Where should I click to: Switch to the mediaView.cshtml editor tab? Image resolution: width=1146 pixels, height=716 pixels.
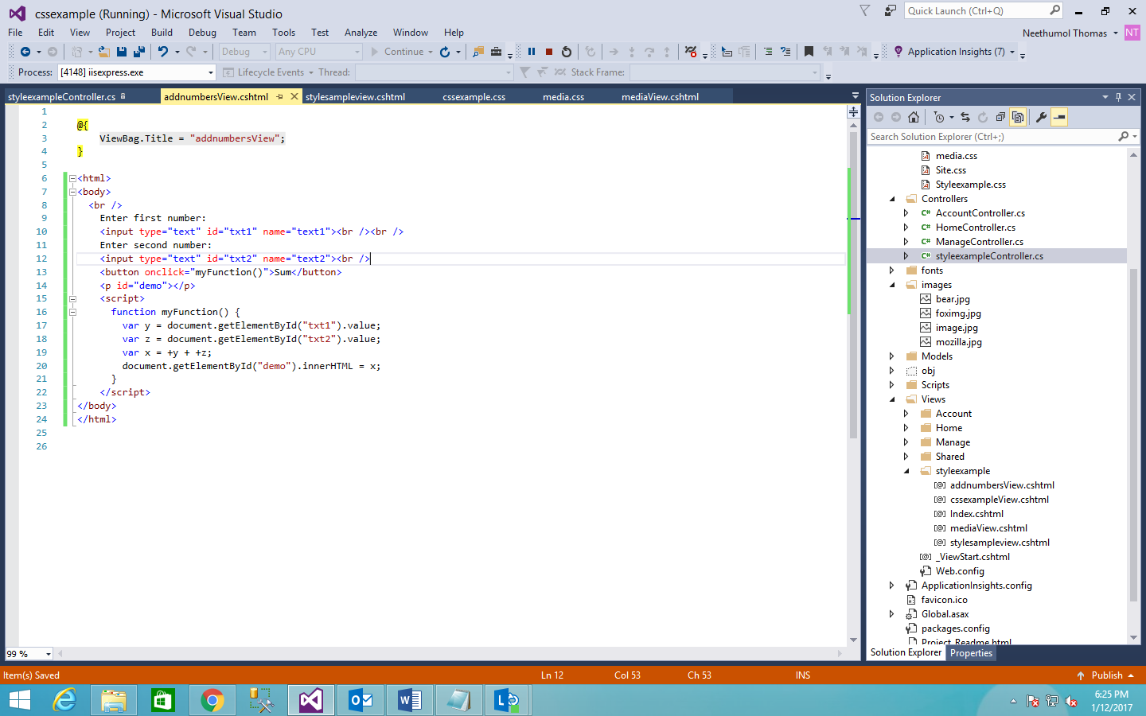660,97
